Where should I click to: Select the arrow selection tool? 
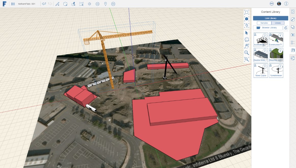click(x=247, y=33)
